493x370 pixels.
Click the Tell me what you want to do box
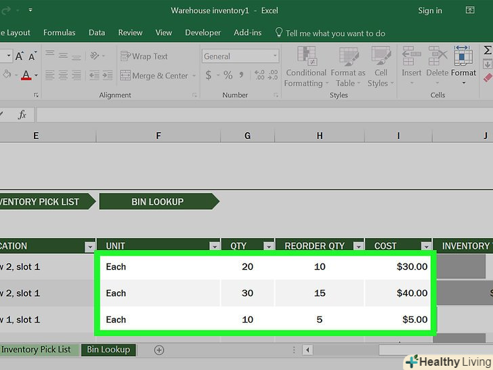click(x=335, y=33)
